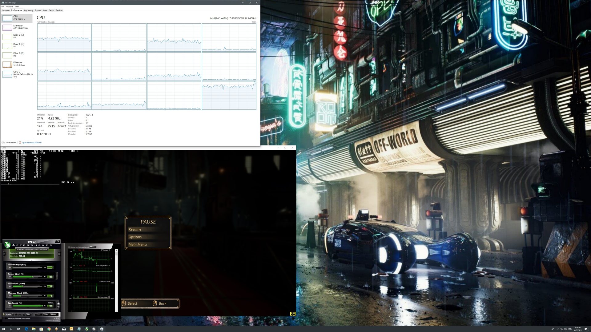Click user defined fan control icon
Image resolution: width=591 pixels, height=332 pixels.
coord(58,305)
